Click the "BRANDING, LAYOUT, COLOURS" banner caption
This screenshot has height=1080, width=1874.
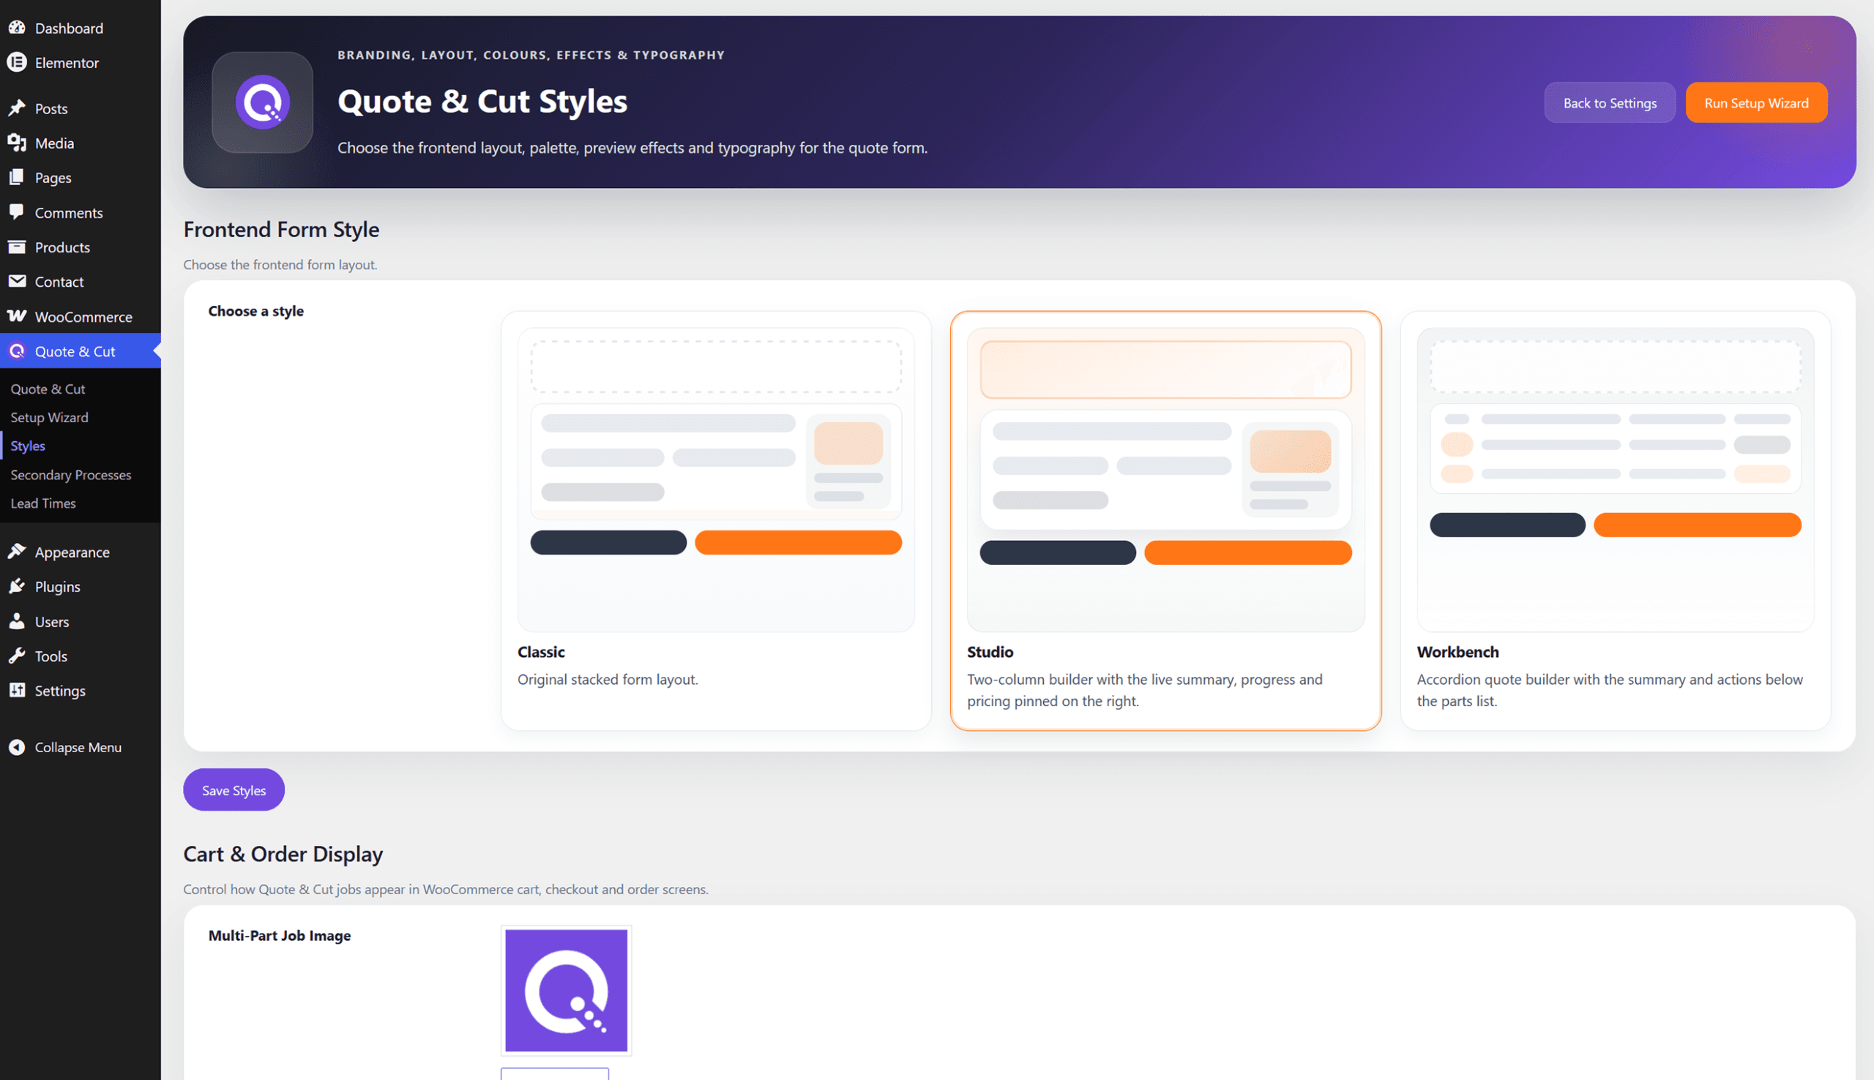(x=531, y=55)
